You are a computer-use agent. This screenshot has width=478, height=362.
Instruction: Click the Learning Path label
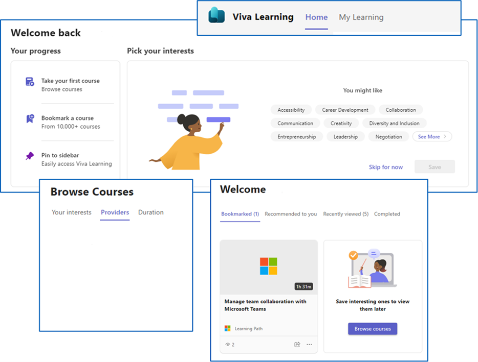click(248, 328)
